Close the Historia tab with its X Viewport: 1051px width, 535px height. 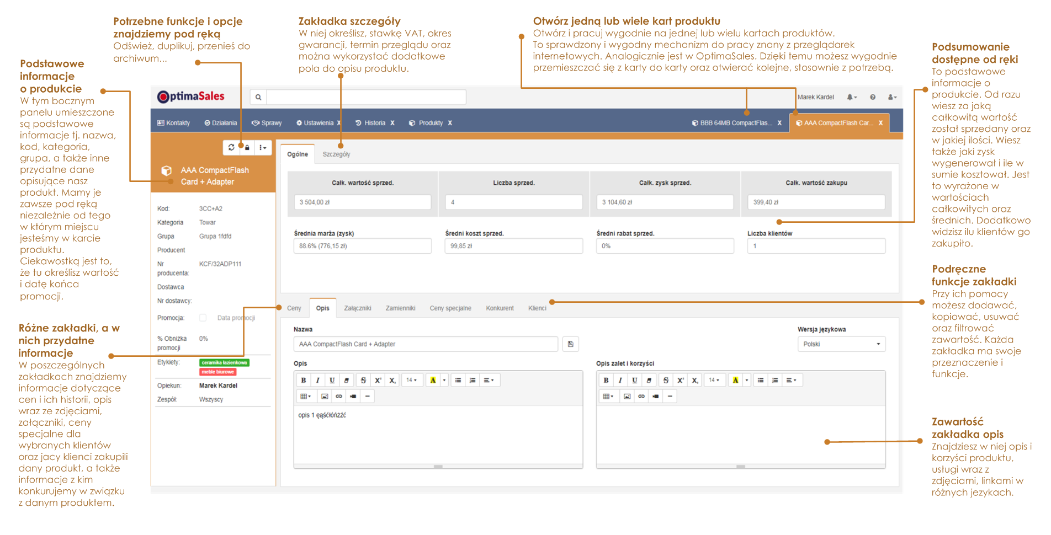(392, 123)
